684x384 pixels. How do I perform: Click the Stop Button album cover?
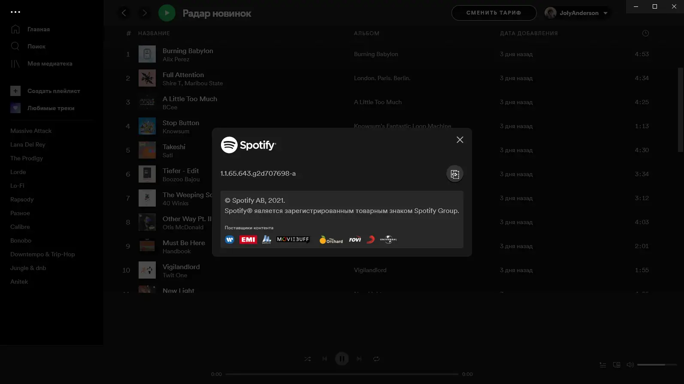tap(147, 126)
